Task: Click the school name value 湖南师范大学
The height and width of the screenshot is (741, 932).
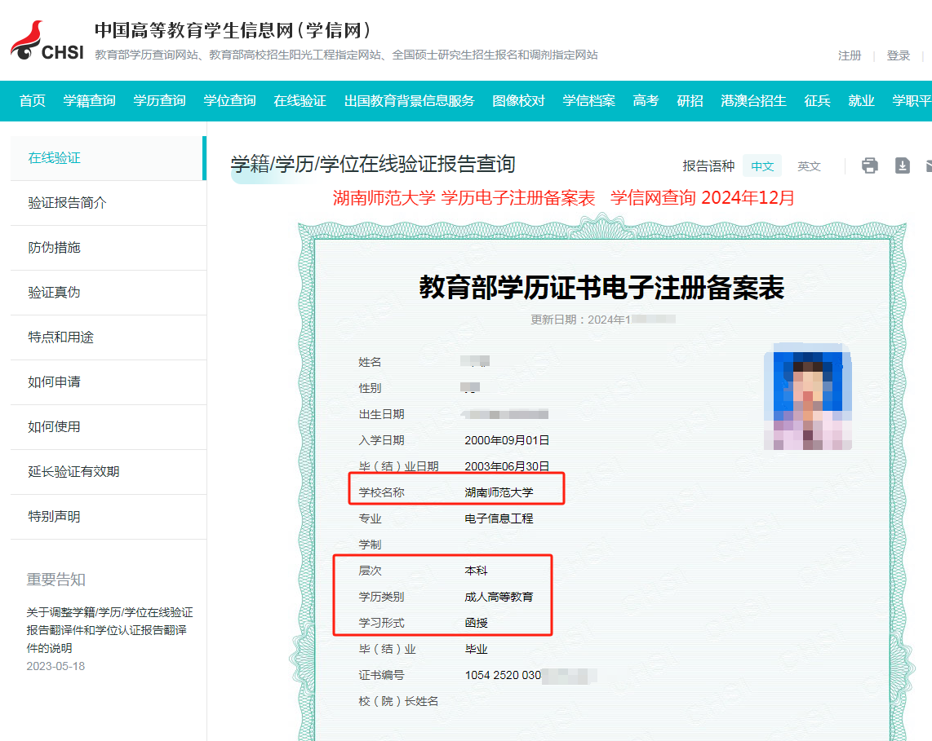Action: click(x=499, y=493)
